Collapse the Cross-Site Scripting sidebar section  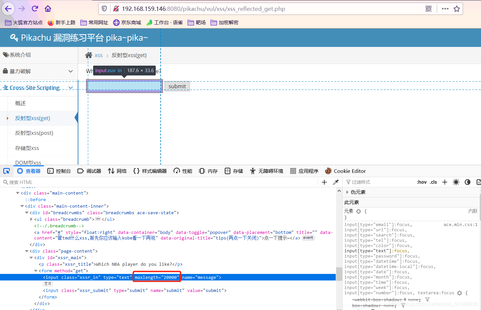pos(39,88)
